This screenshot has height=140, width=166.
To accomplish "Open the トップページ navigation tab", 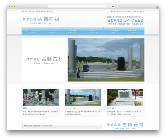I will [x=32, y=31].
